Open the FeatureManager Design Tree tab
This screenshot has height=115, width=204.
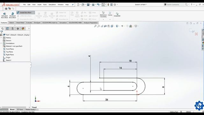(x=3, y=28)
